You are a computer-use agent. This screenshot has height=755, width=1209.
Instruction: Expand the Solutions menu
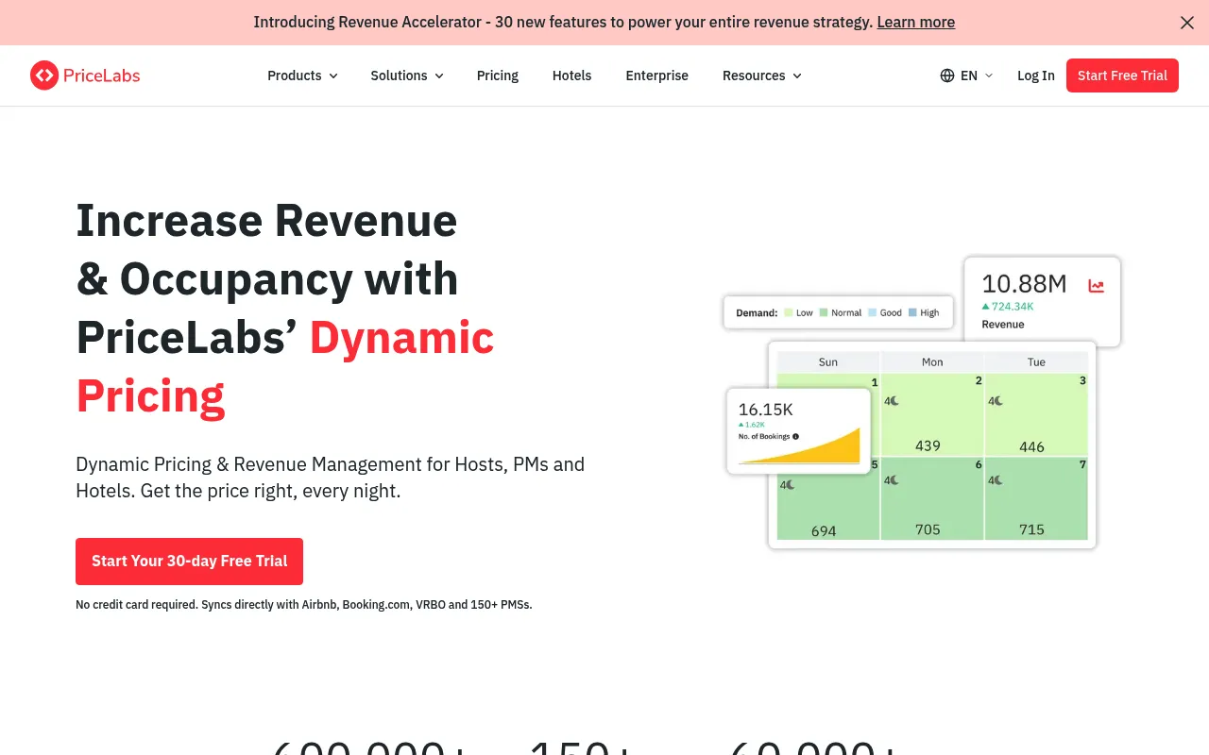coord(407,75)
